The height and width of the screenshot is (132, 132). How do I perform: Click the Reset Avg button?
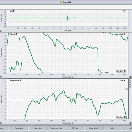38,128
